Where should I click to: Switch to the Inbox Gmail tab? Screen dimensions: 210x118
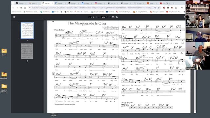pos(34,3)
